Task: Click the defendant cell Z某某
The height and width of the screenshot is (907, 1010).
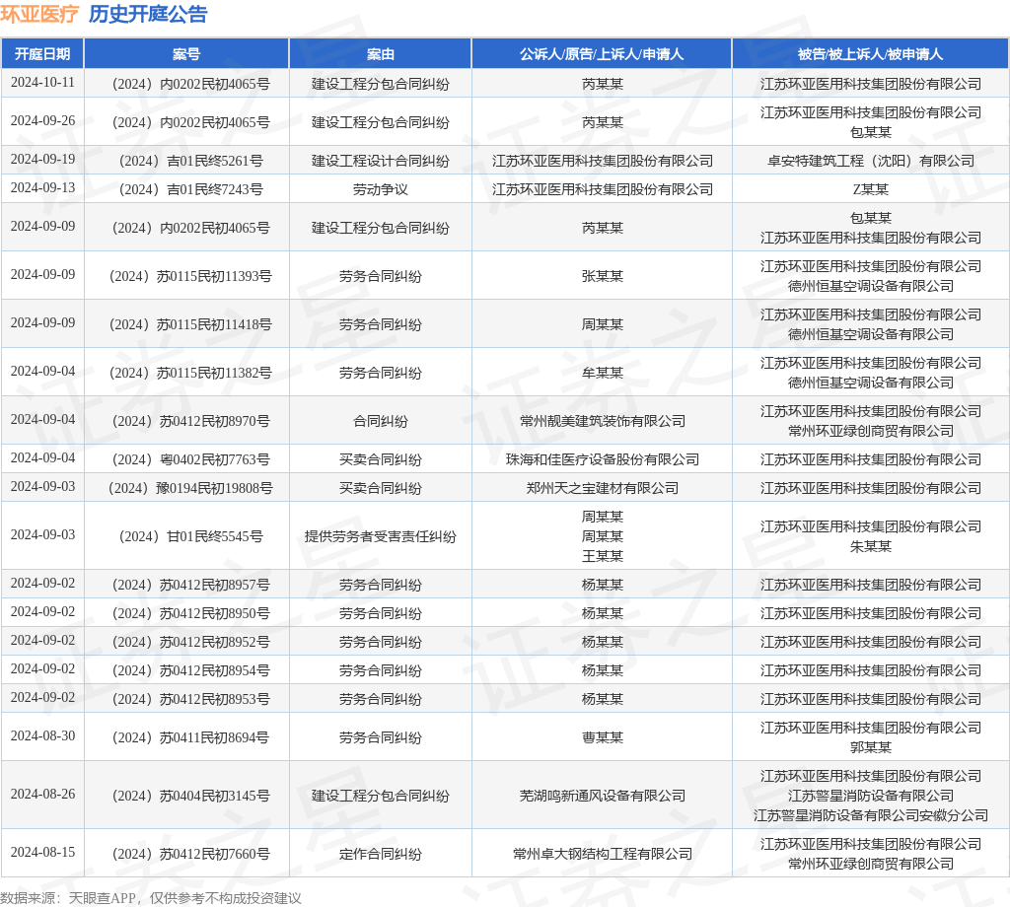Action: click(870, 189)
